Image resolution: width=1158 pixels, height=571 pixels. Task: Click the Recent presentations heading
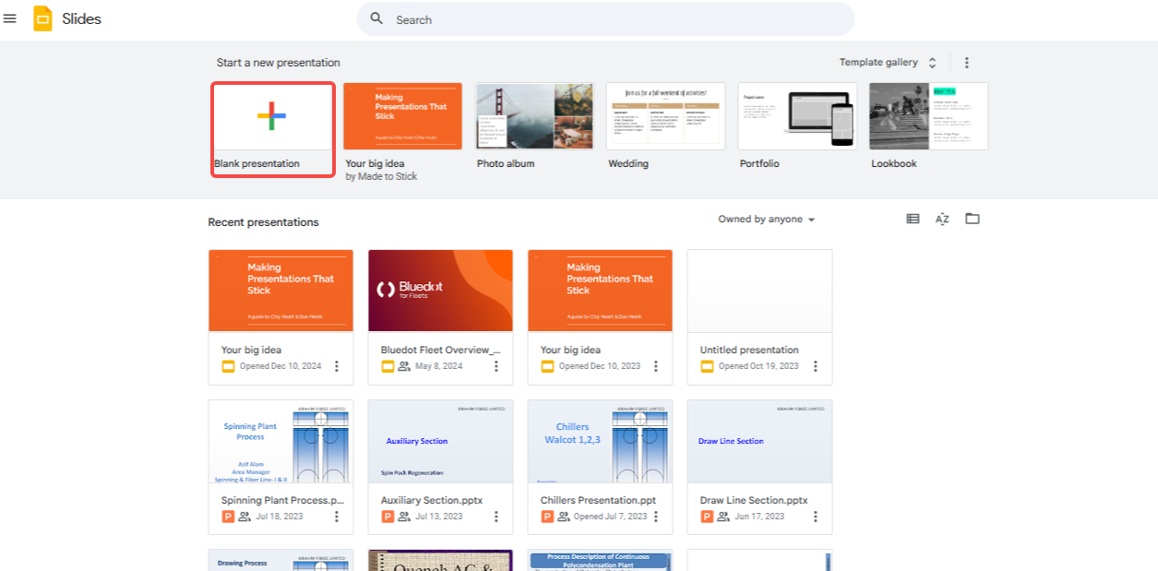[263, 222]
